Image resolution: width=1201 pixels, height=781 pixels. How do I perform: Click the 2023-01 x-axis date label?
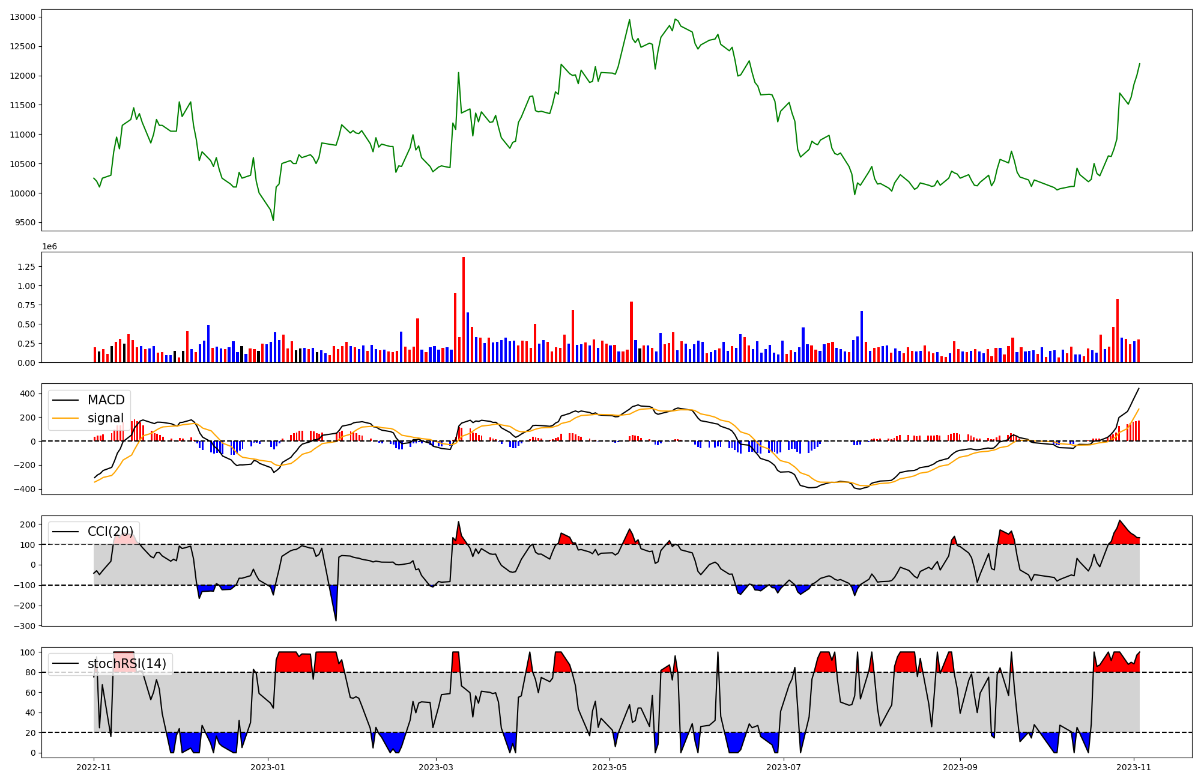267,767
